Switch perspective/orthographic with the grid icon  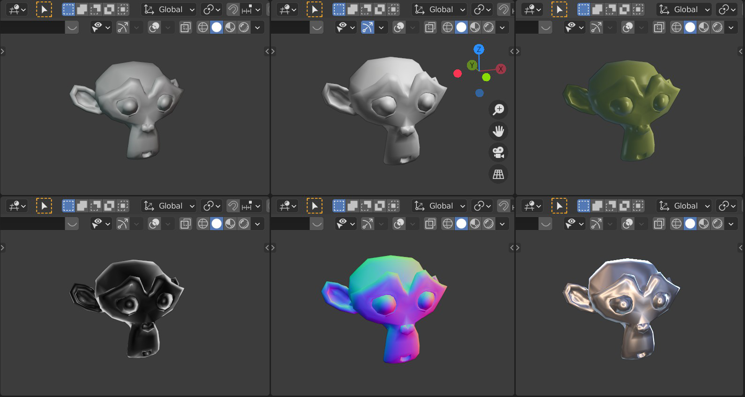click(498, 174)
